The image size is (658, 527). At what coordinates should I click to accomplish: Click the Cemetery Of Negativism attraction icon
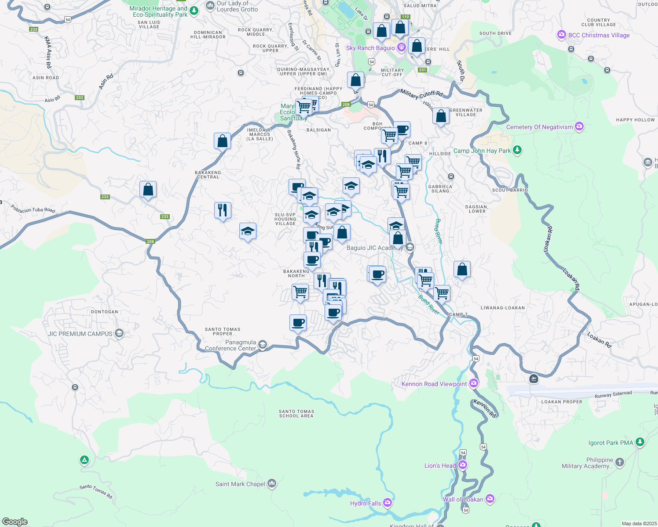coord(579,126)
